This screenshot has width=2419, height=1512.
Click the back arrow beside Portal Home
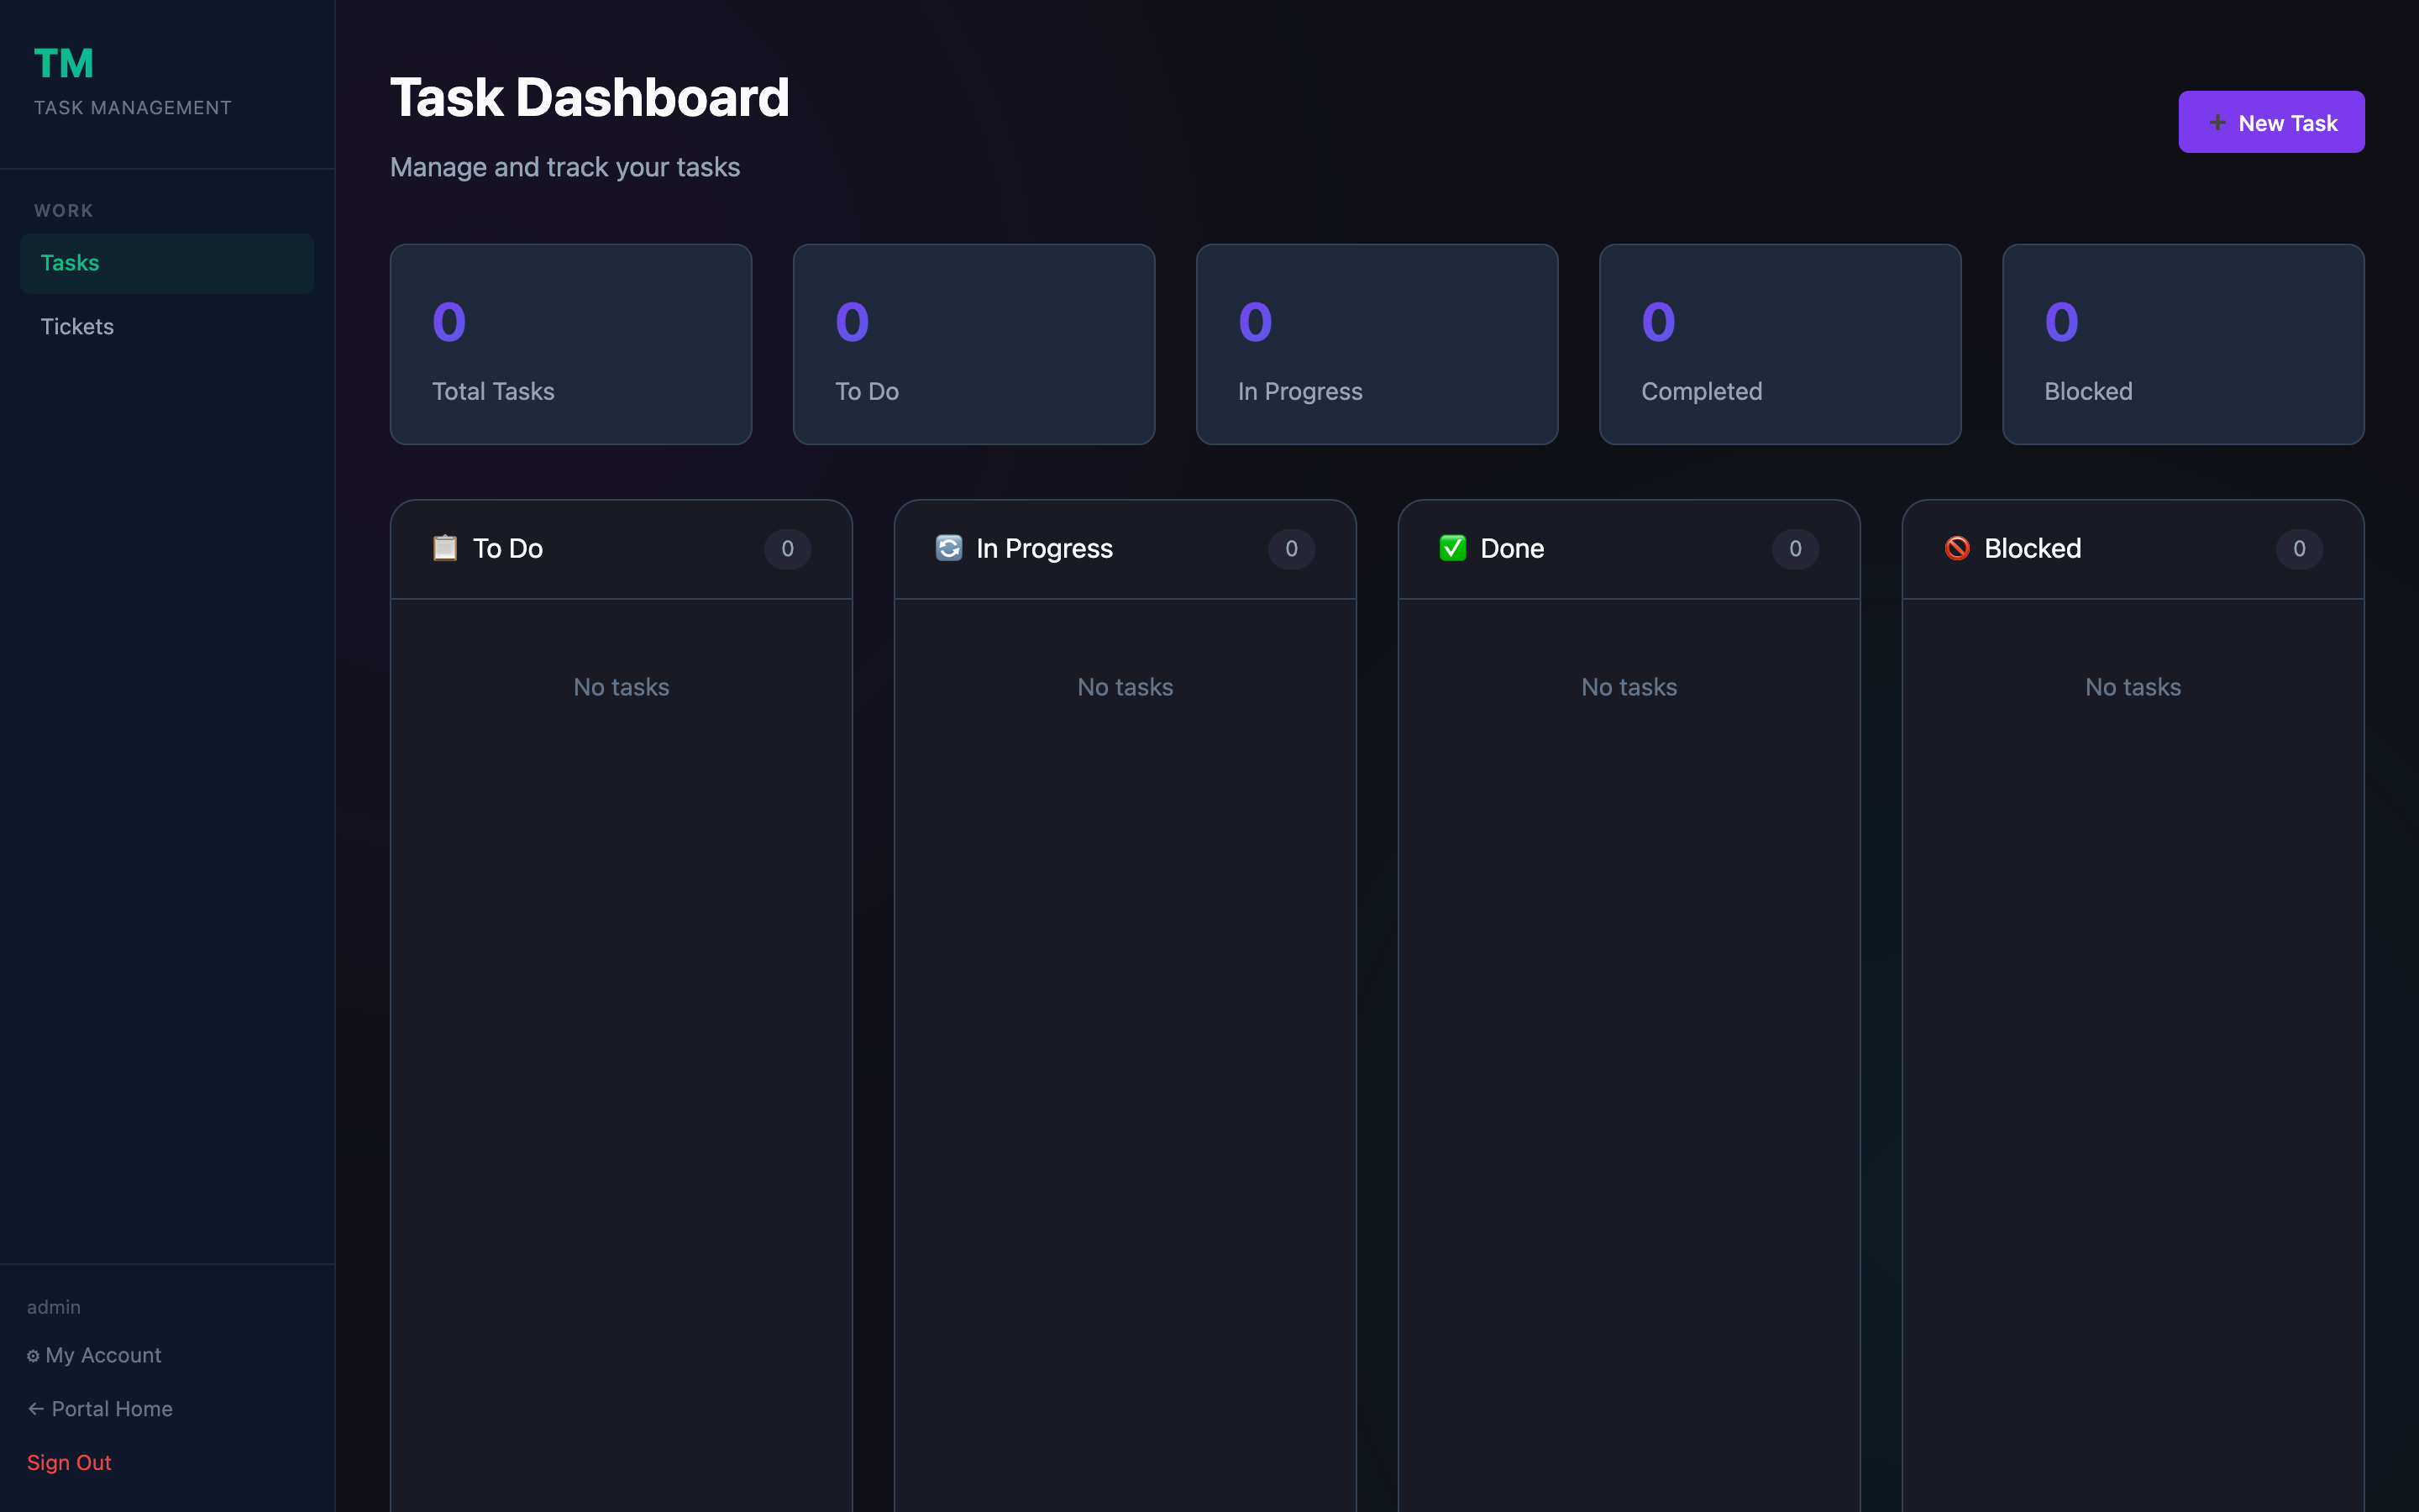click(34, 1408)
